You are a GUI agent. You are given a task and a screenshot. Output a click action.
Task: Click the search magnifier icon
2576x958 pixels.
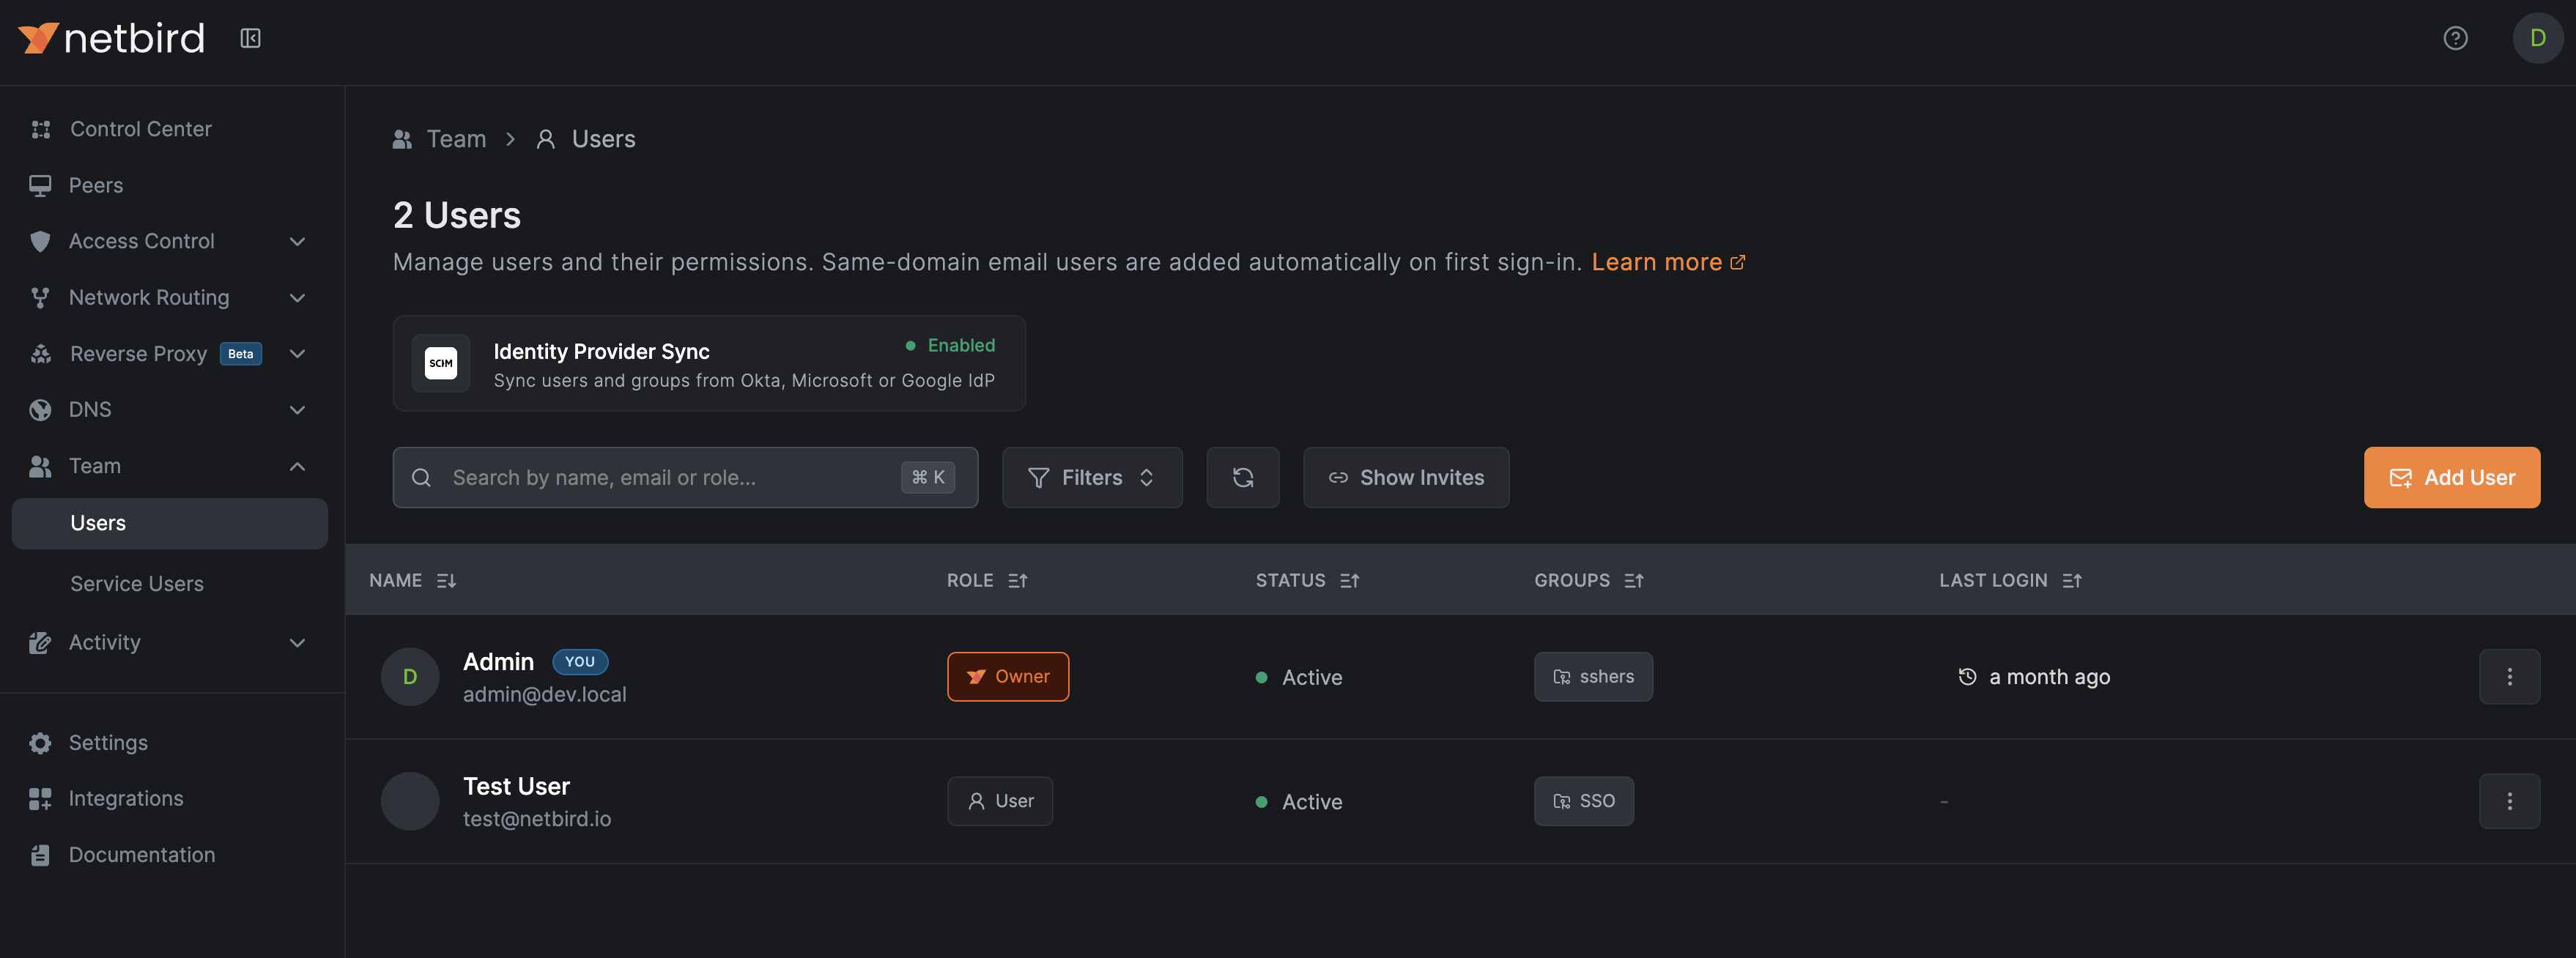[421, 478]
